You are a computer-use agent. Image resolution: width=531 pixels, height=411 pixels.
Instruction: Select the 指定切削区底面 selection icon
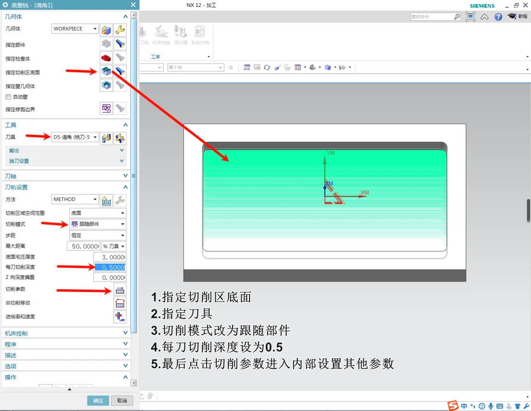point(106,70)
